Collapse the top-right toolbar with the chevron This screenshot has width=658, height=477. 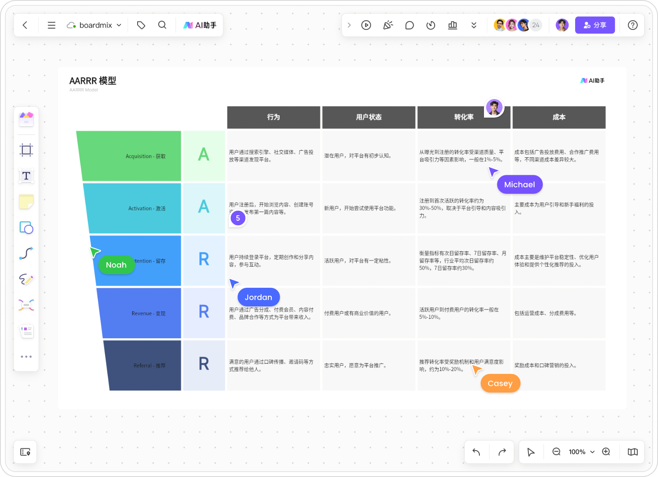pyautogui.click(x=349, y=25)
